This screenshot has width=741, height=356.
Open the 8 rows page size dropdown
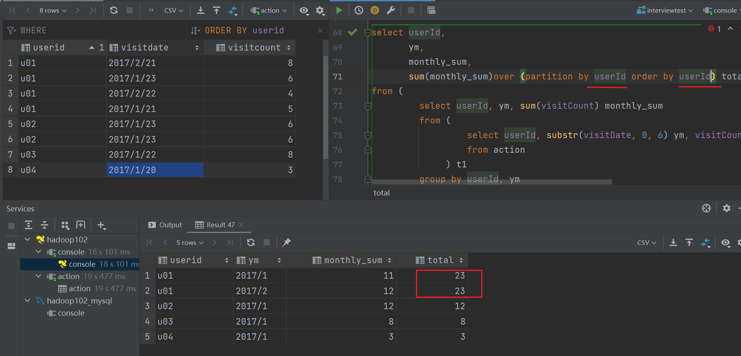(53, 11)
